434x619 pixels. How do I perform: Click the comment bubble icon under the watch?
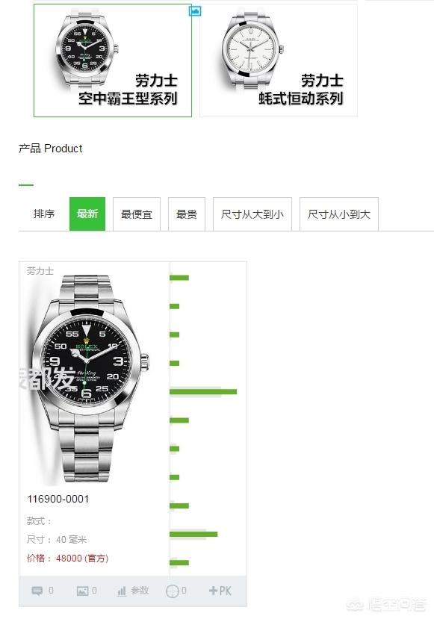(37, 591)
